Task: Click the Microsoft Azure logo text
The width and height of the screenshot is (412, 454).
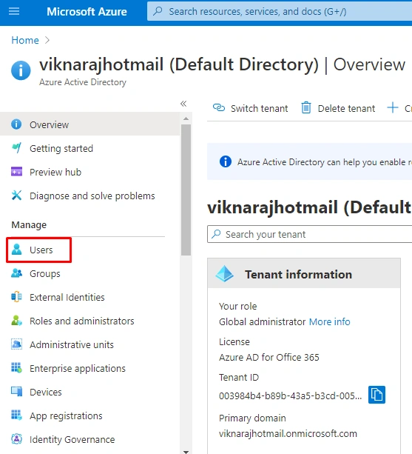Action: 87,12
